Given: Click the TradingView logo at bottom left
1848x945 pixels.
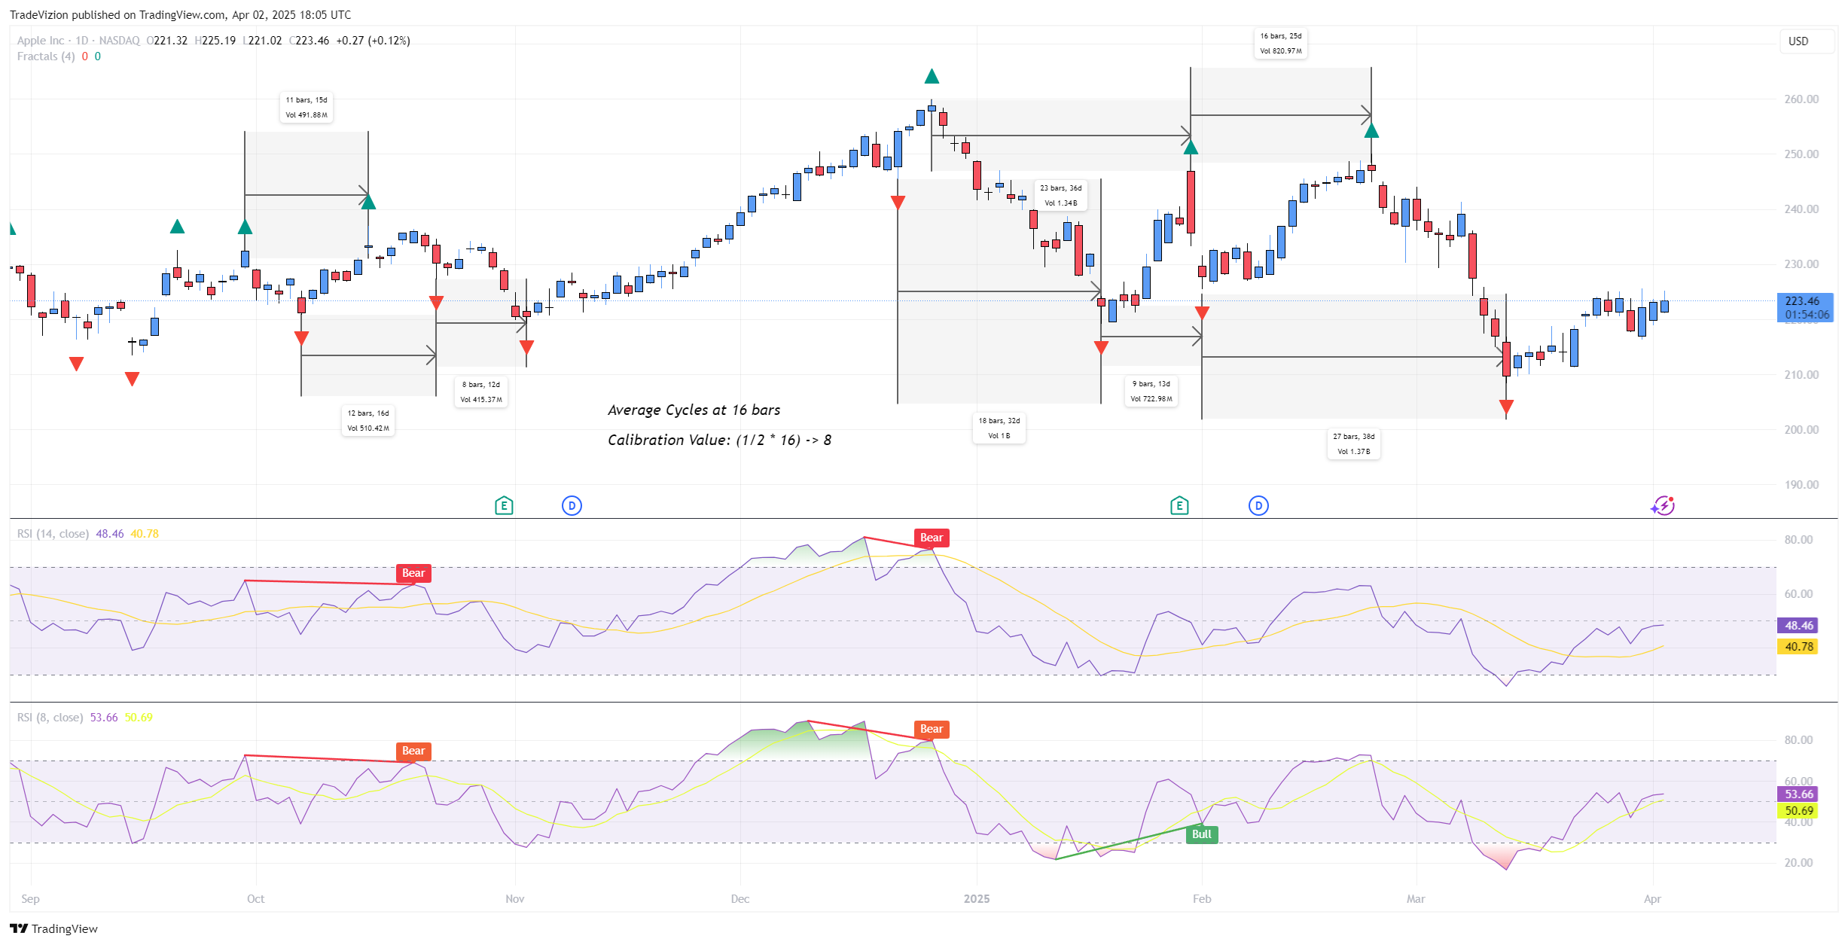Looking at the screenshot, I should (53, 928).
